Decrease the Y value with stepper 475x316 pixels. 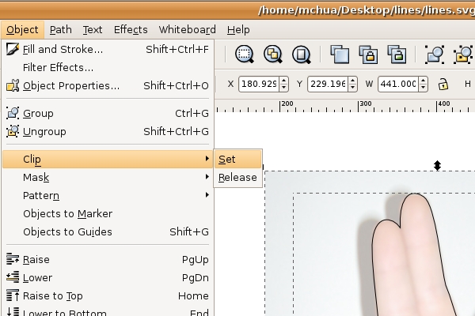coord(352,88)
